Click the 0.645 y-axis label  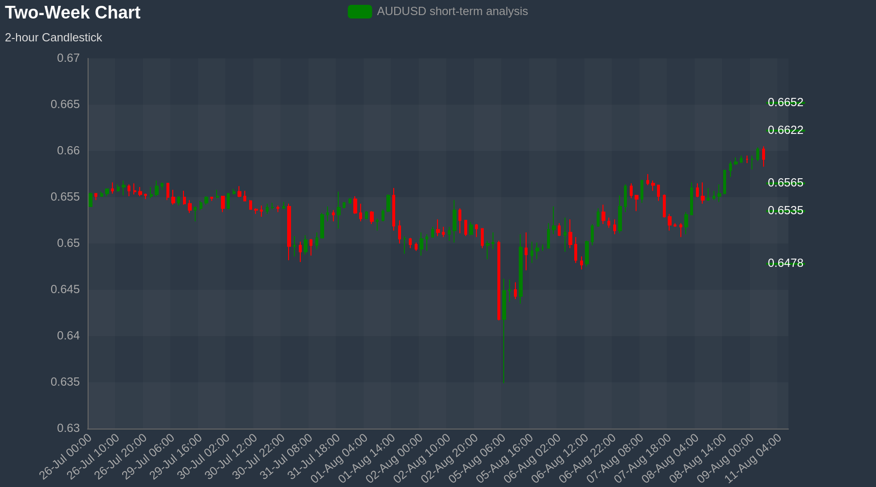point(65,290)
